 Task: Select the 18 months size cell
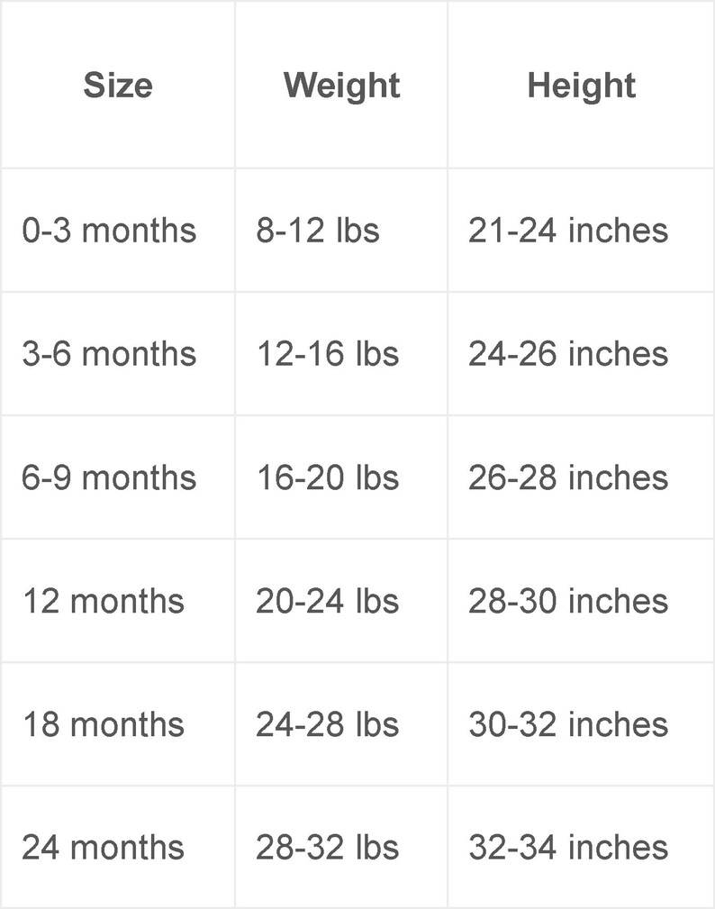[118, 724]
